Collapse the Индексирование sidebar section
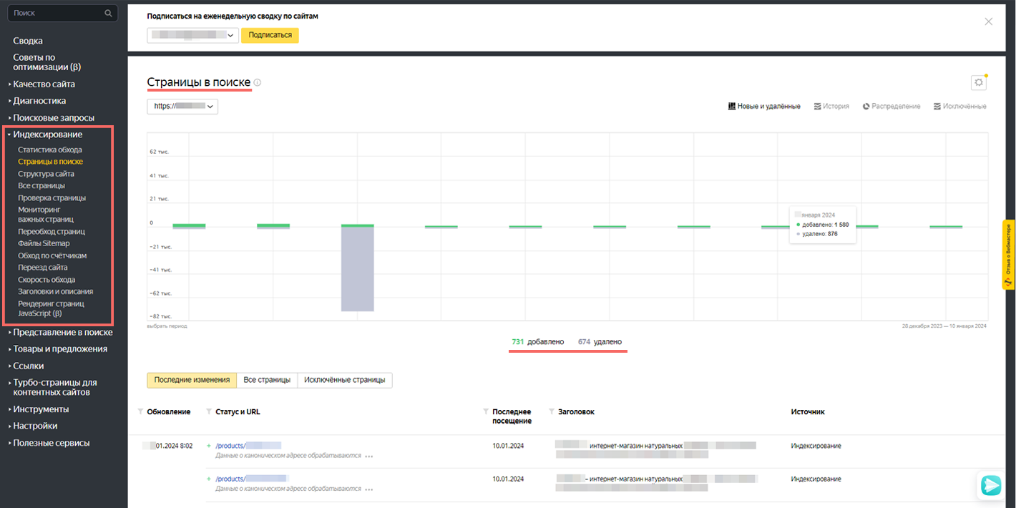The width and height of the screenshot is (1016, 508). click(48, 135)
